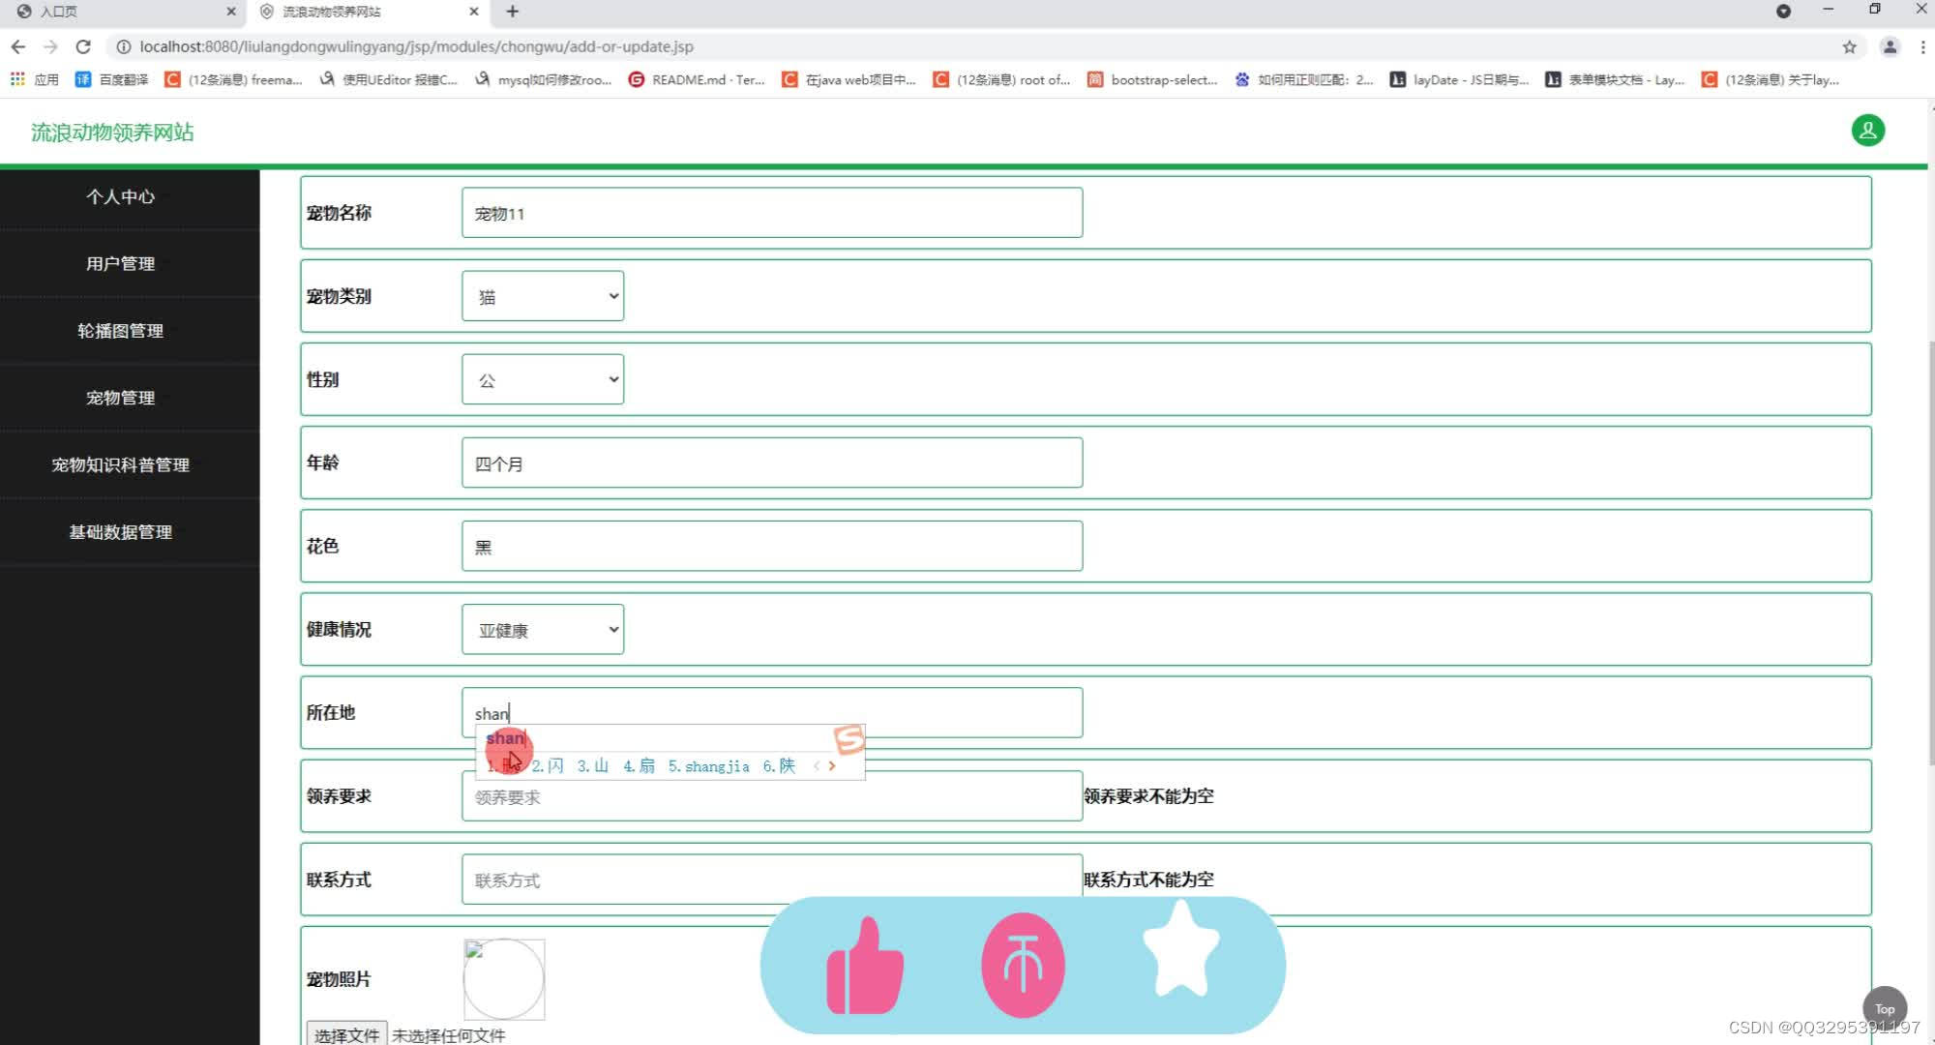1935x1045 pixels.
Task: Open the 关于lay bookmark
Action: [x=1771, y=79]
